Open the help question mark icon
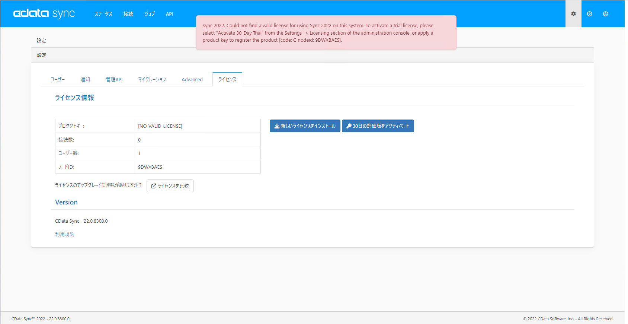Image resolution: width=628 pixels, height=324 pixels. pos(589,14)
